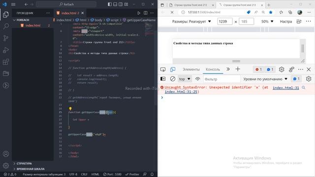
Task: Open index.html:31 source link
Action: (285, 88)
